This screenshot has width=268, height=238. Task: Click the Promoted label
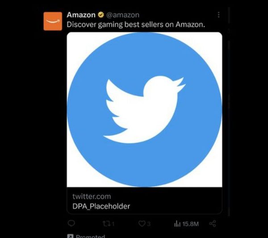click(x=90, y=236)
